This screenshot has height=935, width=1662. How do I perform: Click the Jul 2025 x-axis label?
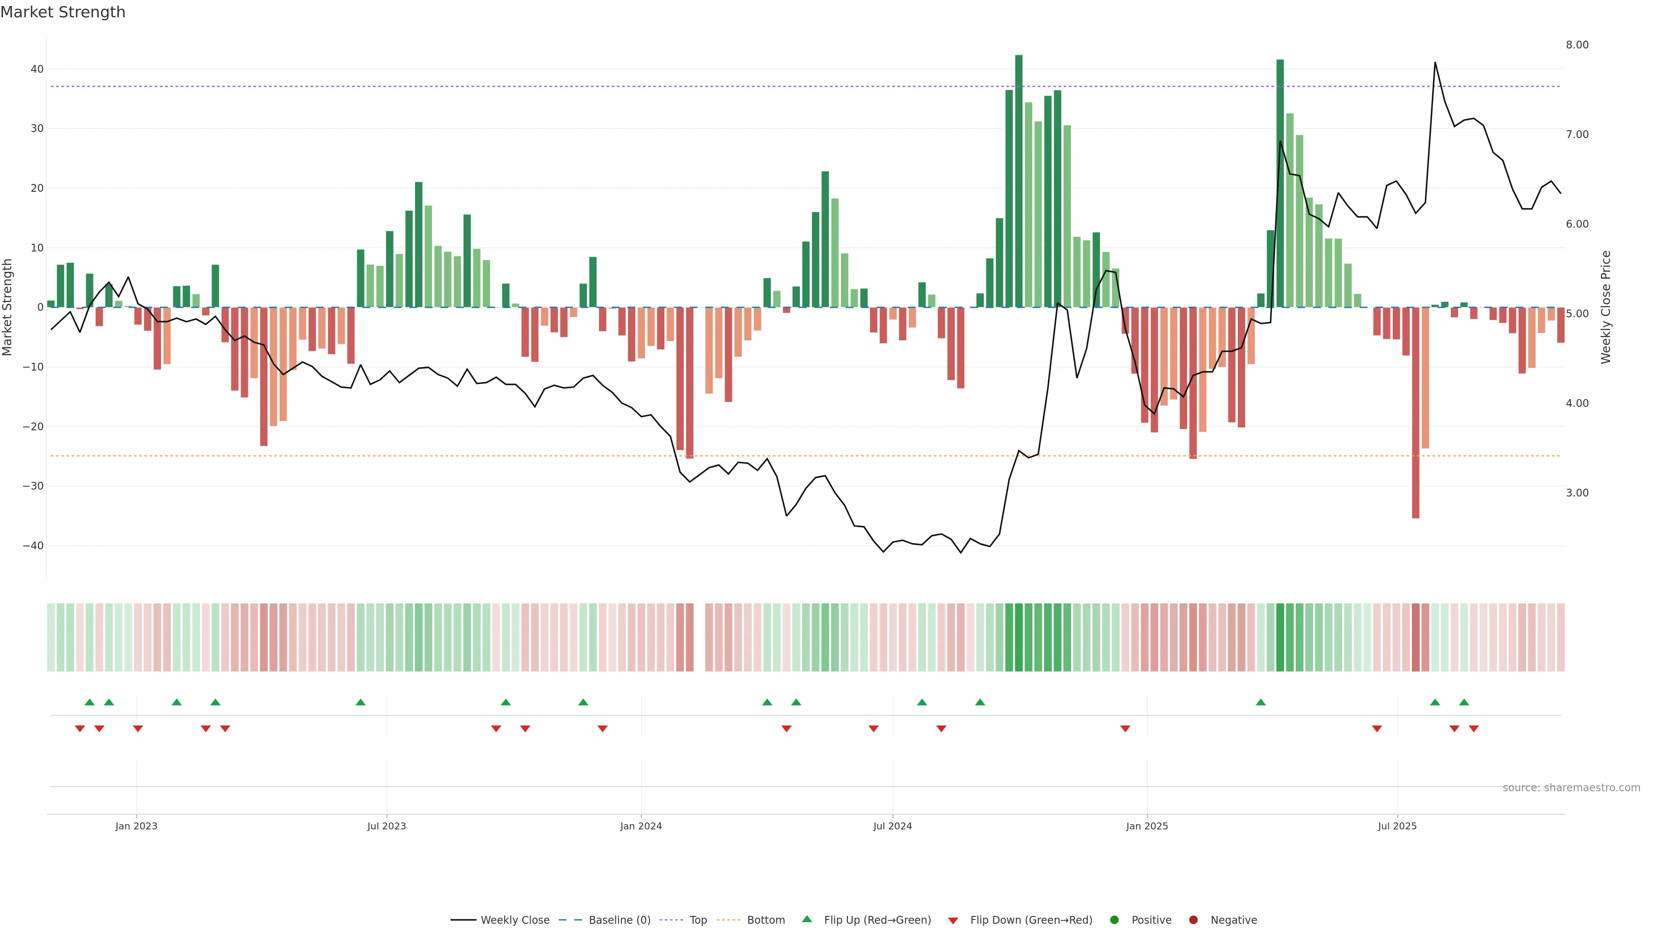pos(1397,826)
